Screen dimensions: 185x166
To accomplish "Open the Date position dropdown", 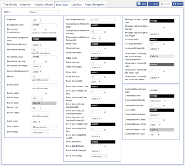I will tap(44, 127).
